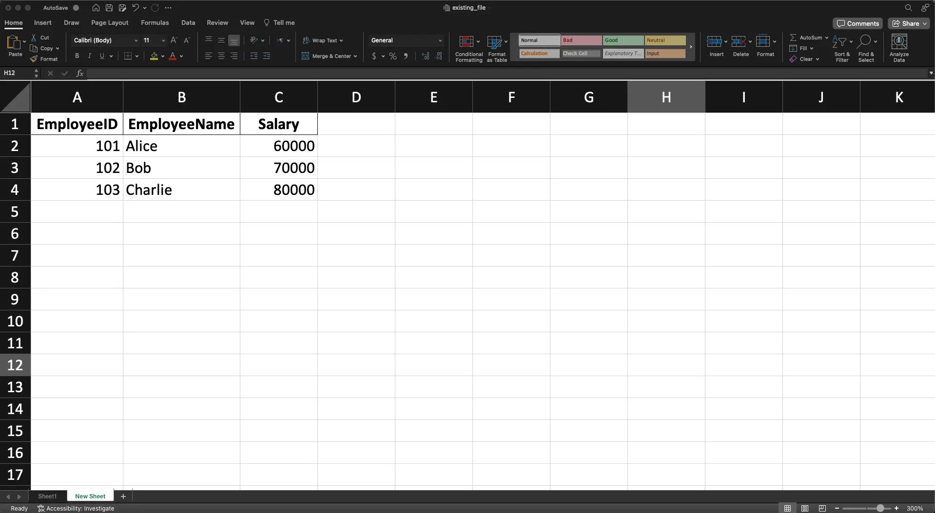Open the Data ribbon tab
This screenshot has height=513, width=935.
pyautogui.click(x=188, y=22)
